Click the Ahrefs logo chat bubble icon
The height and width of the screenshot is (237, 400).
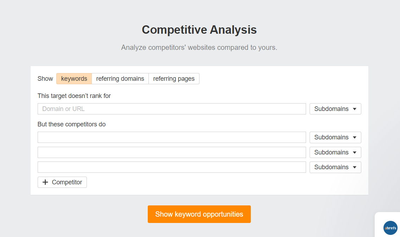(x=390, y=228)
